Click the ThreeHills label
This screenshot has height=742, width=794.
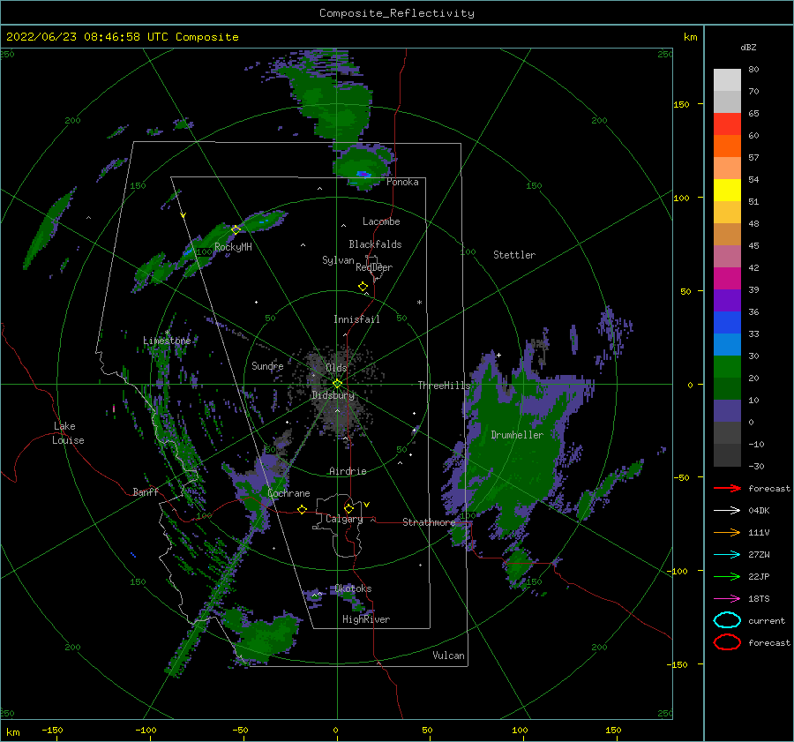pyautogui.click(x=444, y=386)
